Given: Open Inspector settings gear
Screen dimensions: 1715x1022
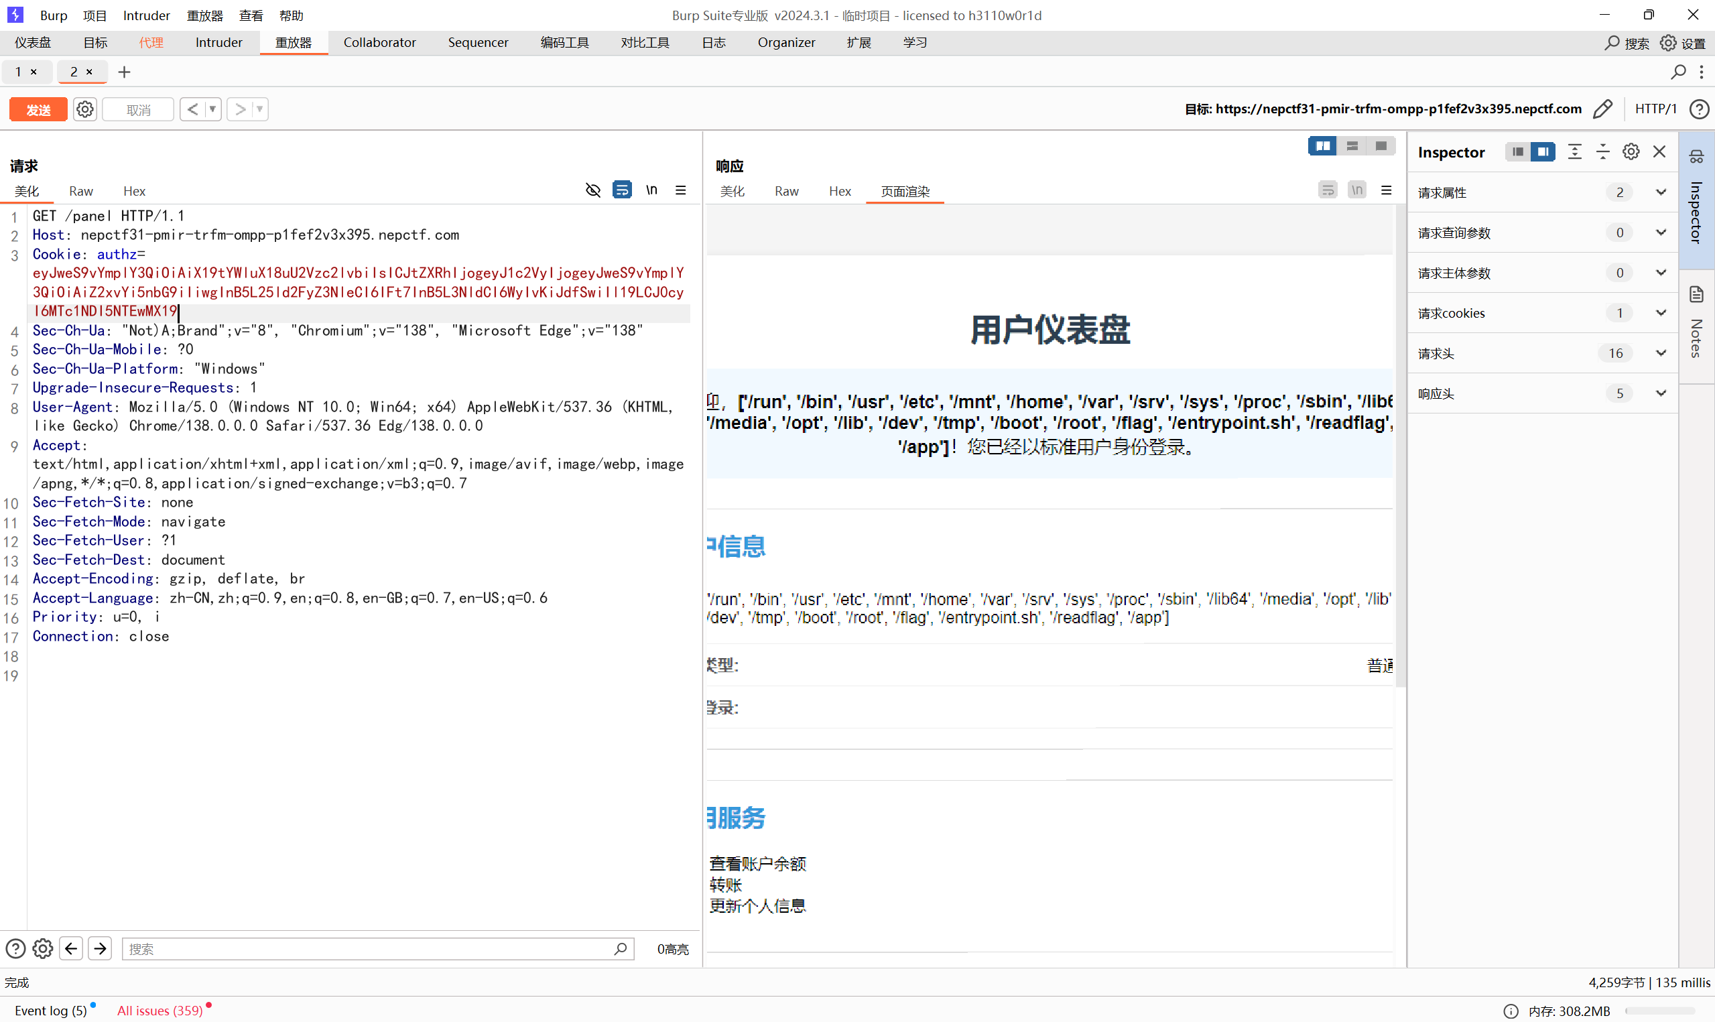Looking at the screenshot, I should pos(1631,151).
